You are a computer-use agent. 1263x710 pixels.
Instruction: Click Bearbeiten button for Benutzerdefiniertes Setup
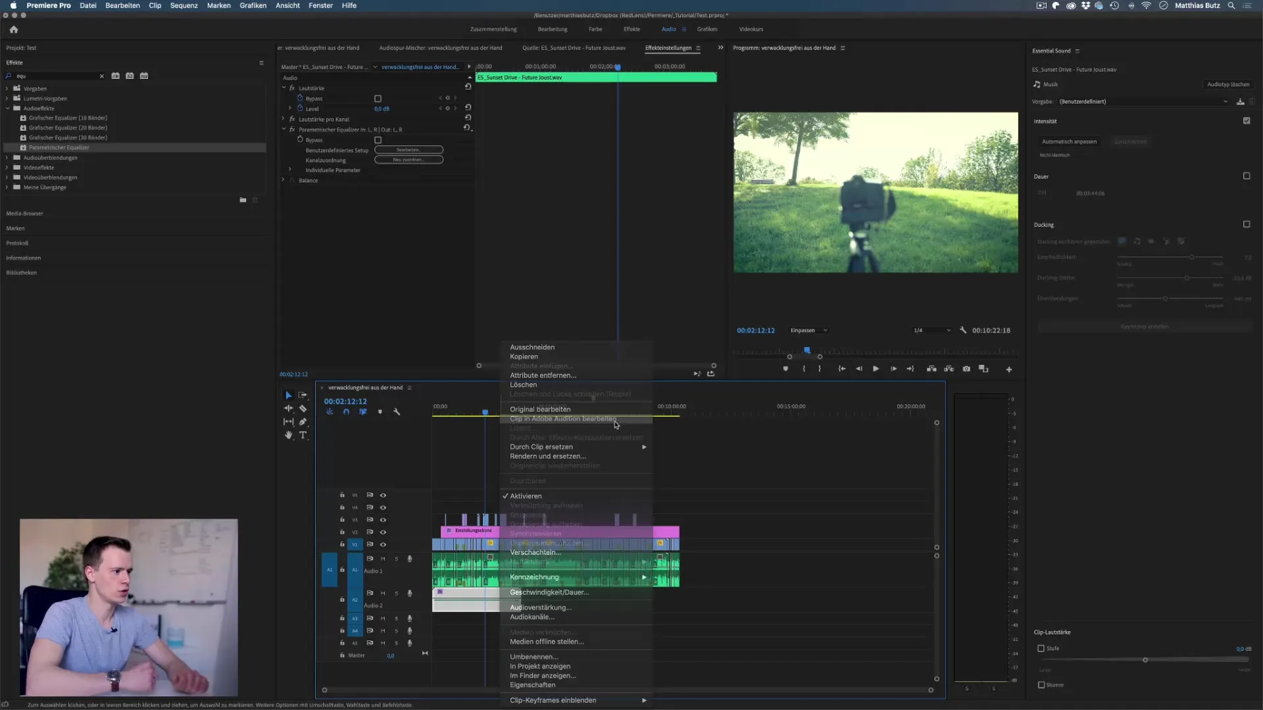point(409,150)
